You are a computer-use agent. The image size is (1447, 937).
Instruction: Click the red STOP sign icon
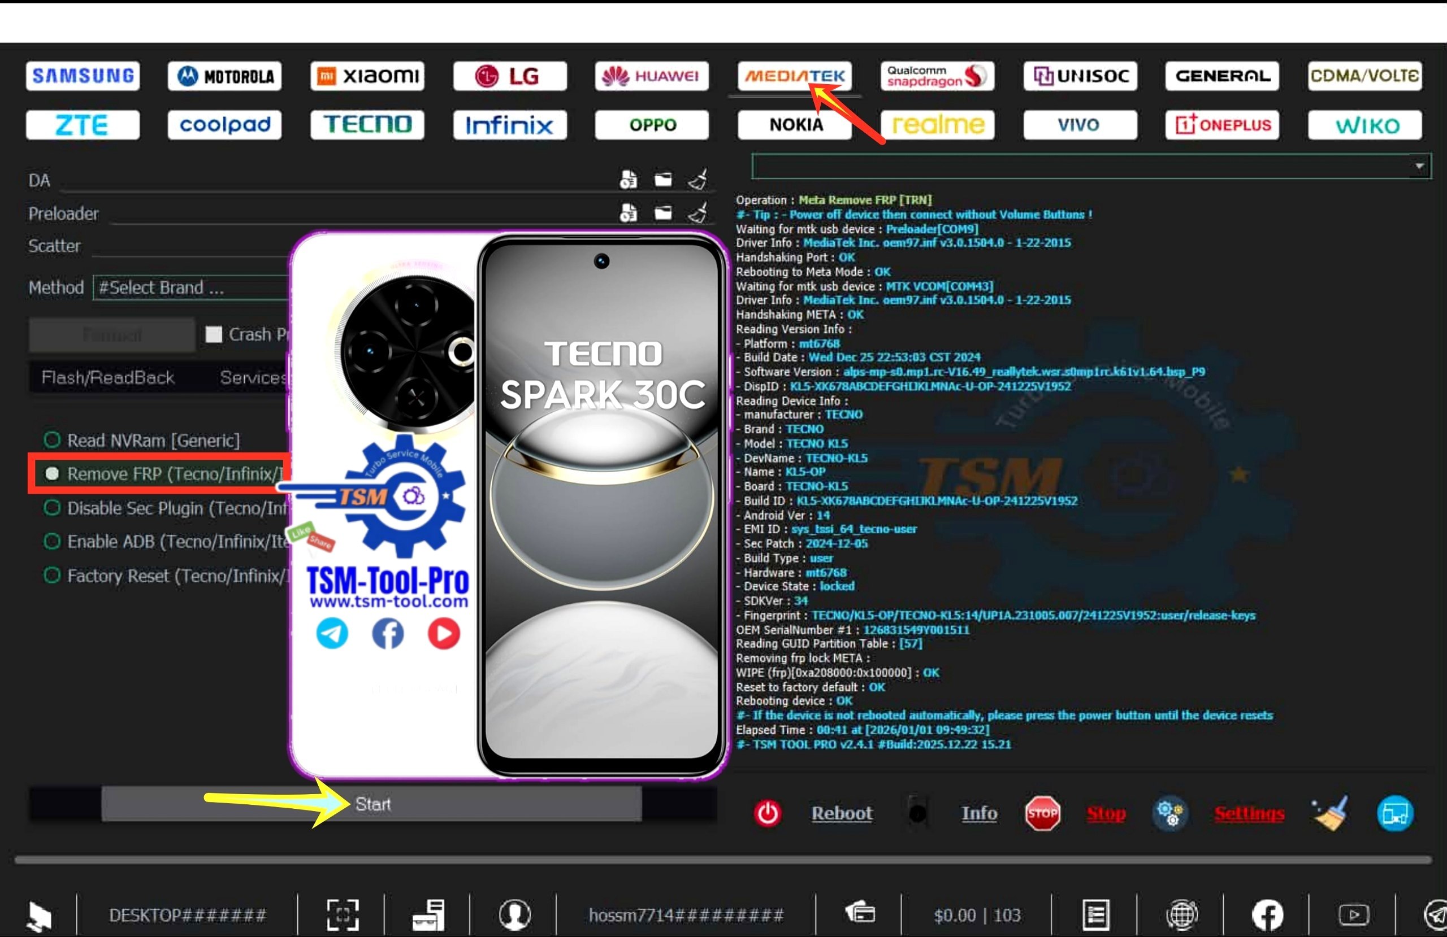point(1042,813)
